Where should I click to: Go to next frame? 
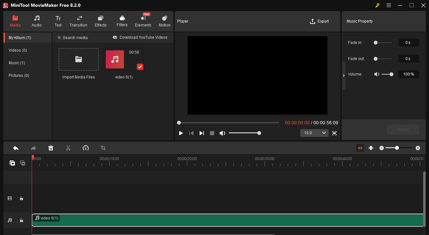202,133
